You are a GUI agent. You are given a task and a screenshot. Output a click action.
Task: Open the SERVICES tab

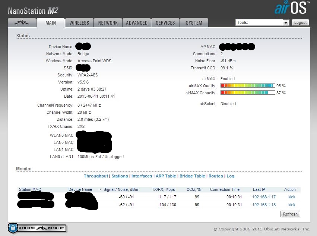coord(165,23)
